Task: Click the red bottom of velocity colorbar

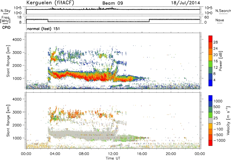Action: (210, 143)
